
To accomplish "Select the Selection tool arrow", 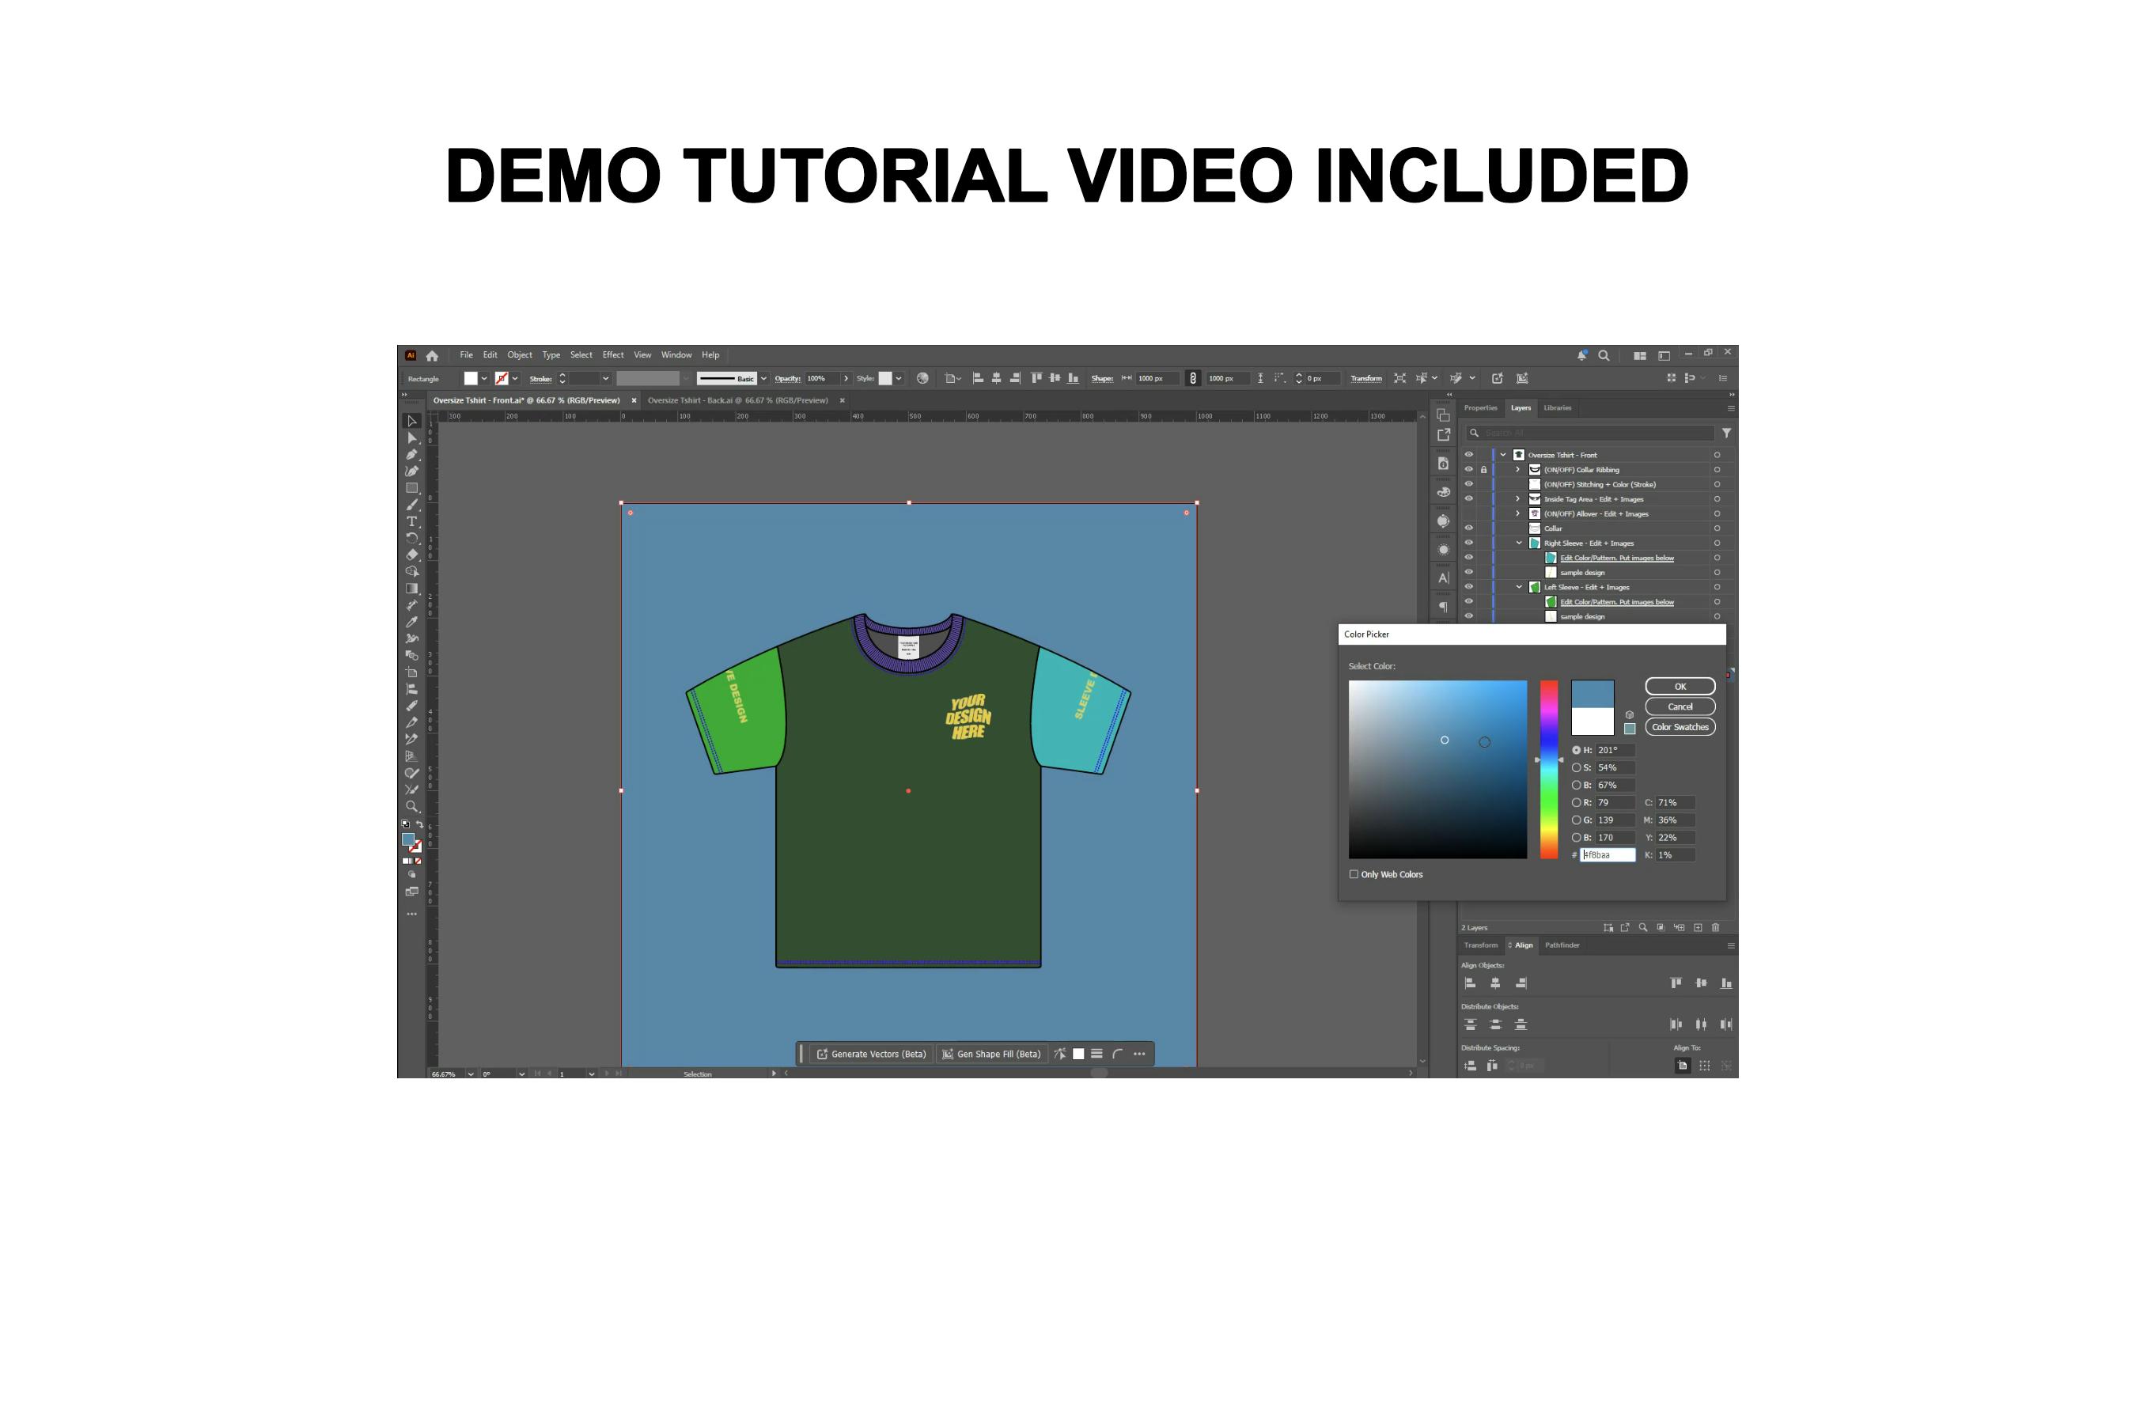I will coord(411,421).
